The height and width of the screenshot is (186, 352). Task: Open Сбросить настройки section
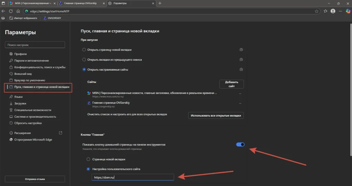click(28, 123)
